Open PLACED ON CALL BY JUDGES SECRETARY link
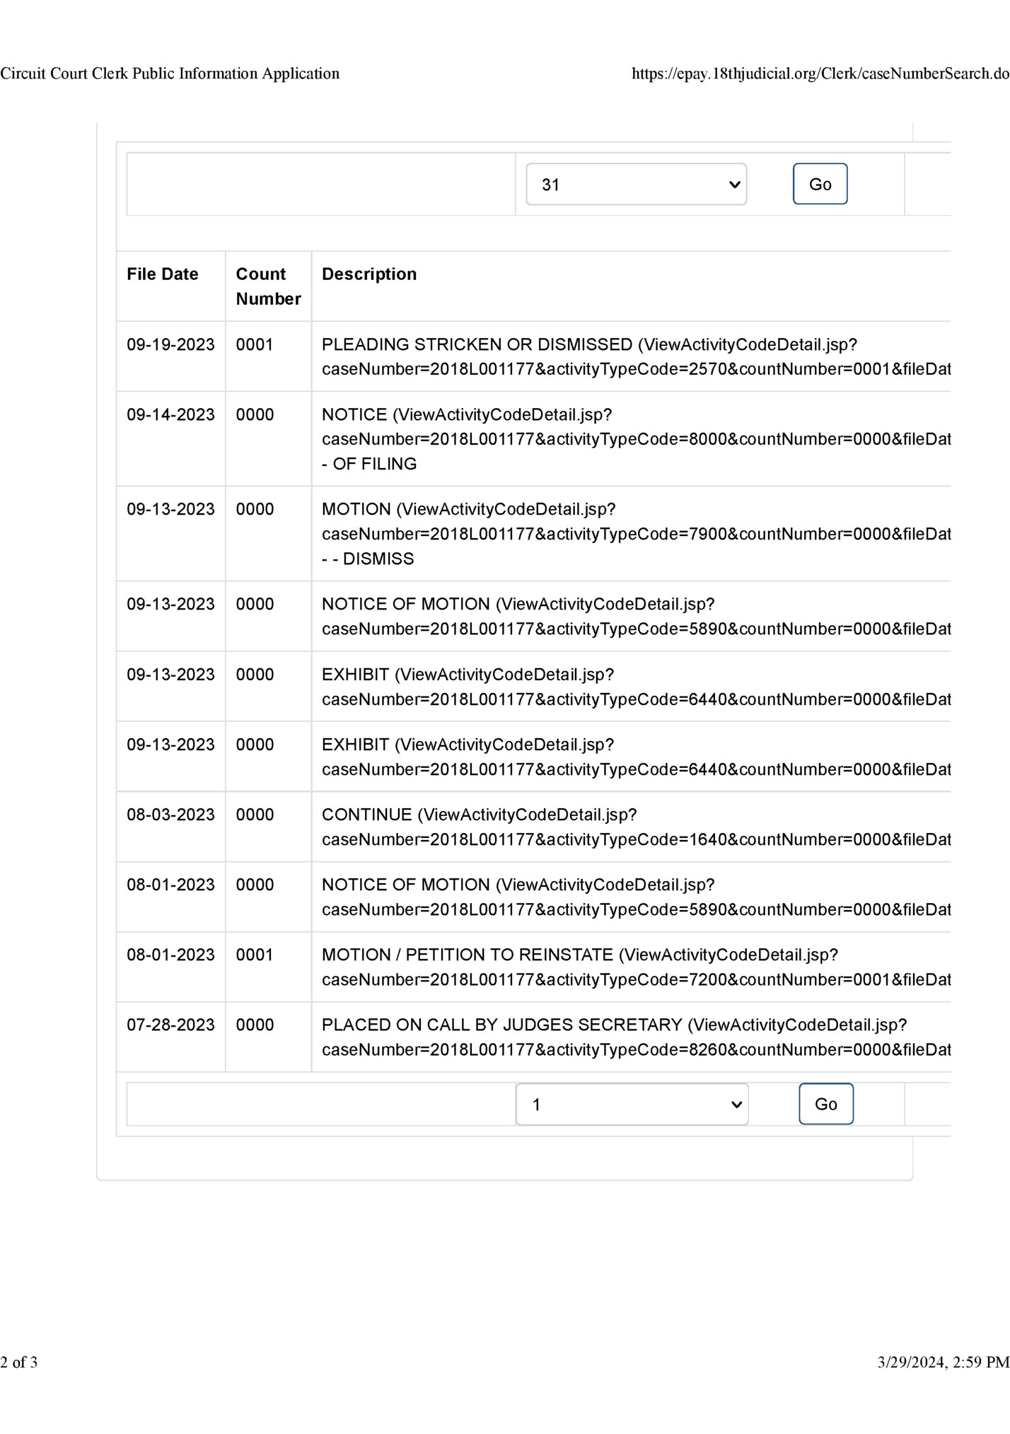Viewport: 1010px width, 1434px height. [636, 1036]
